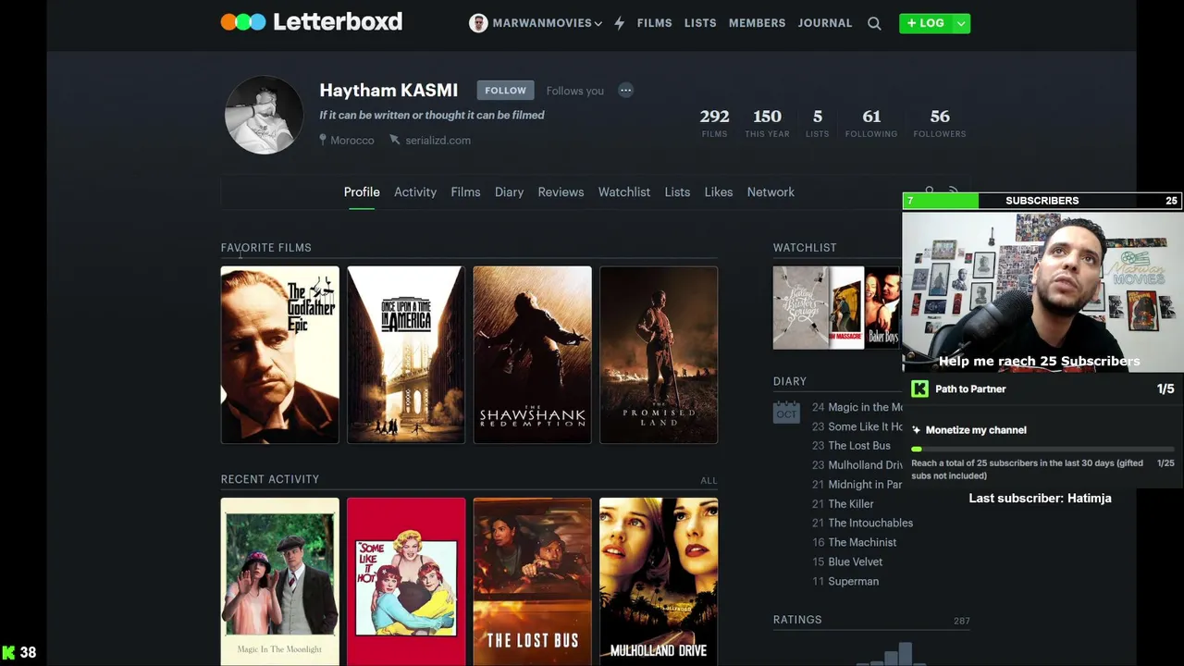Switch to the Network tab
This screenshot has height=666, width=1184.
pos(771,191)
